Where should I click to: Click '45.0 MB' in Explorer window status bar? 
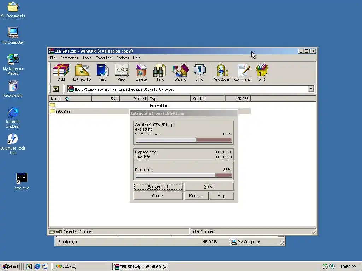click(210, 242)
